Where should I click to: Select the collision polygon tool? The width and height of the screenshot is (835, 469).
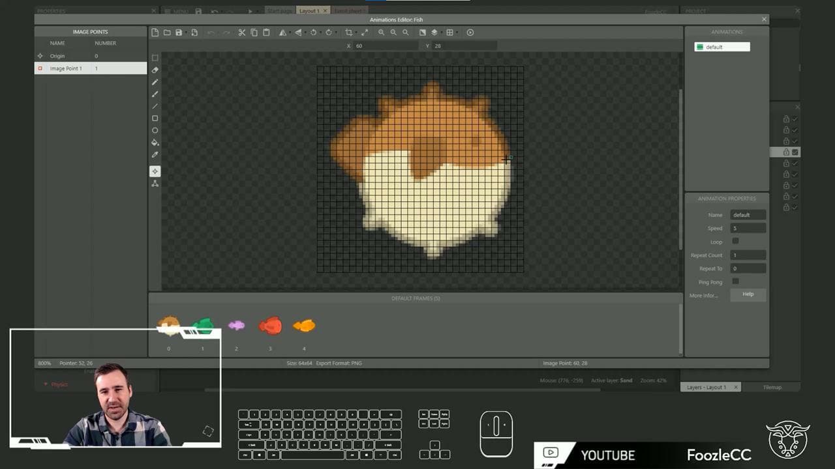click(155, 184)
